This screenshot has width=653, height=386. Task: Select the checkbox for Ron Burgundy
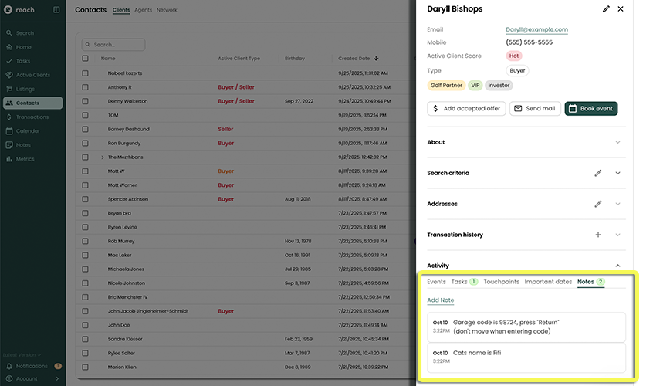click(86, 143)
